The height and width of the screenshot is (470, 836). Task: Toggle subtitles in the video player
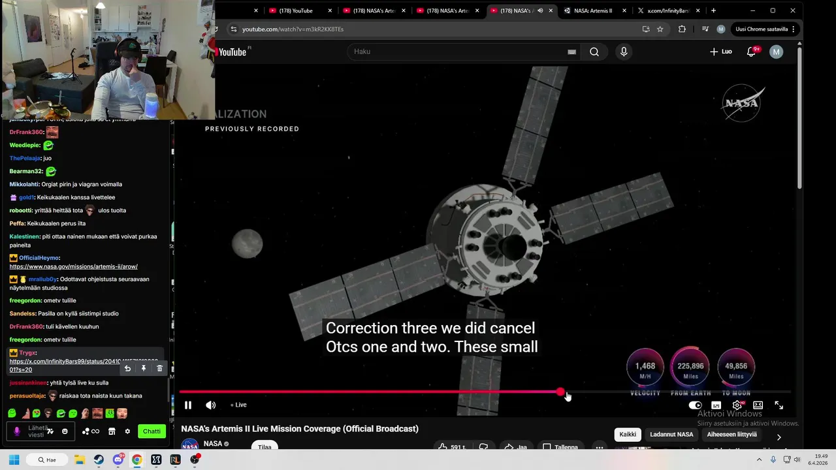(716, 405)
